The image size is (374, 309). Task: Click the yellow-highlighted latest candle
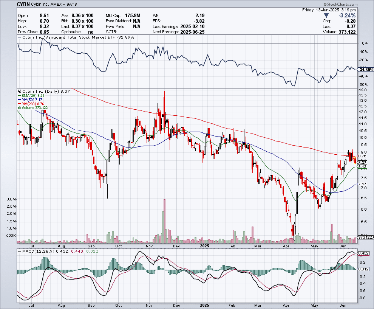coord(355,161)
